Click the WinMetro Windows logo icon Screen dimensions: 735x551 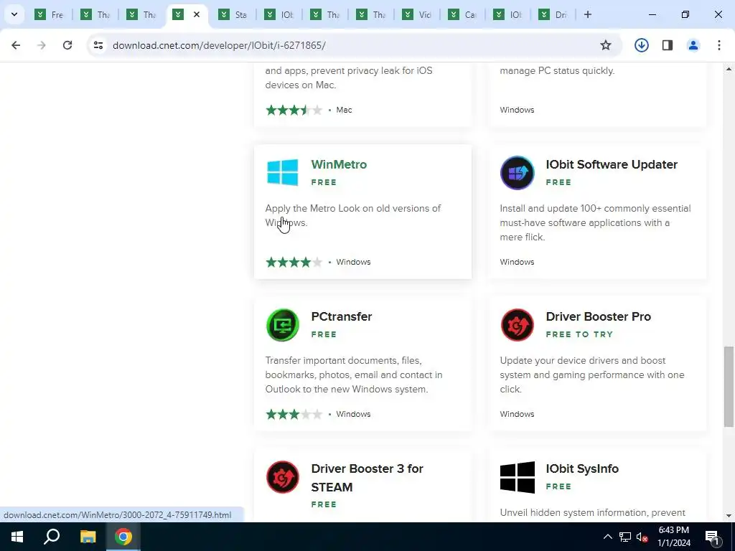tap(282, 172)
